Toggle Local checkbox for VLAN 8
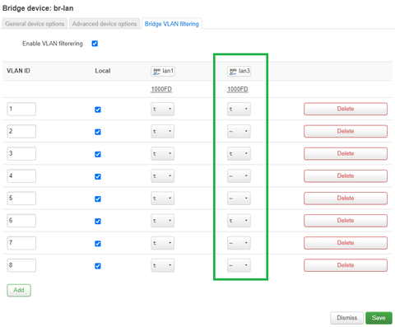 98,266
